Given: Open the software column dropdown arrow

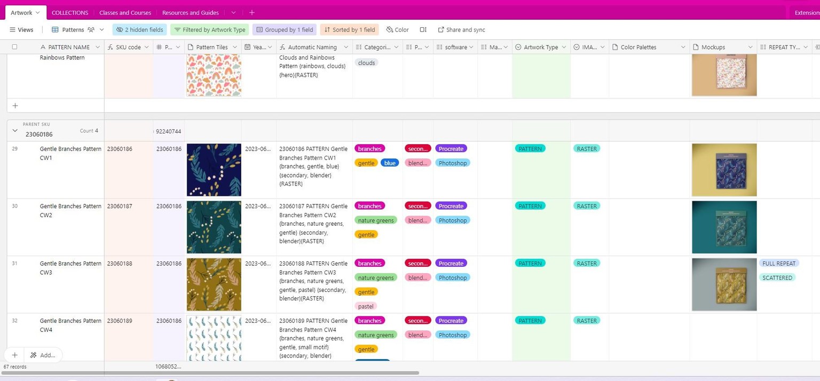Looking at the screenshot, I should pyautogui.click(x=471, y=47).
